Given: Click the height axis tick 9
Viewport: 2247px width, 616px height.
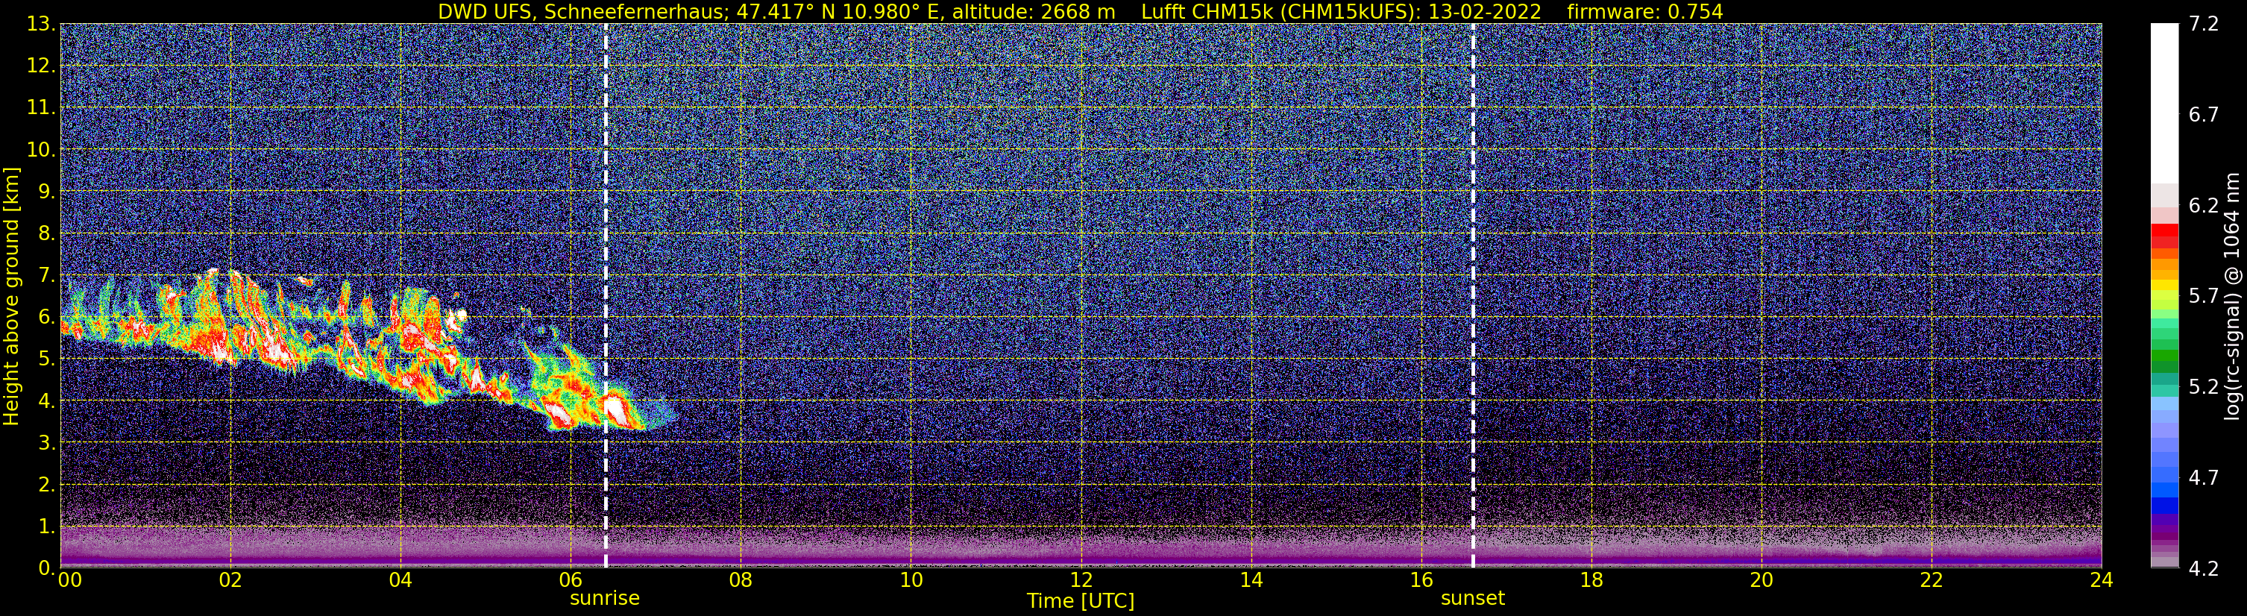Looking at the screenshot, I should coord(46,192).
